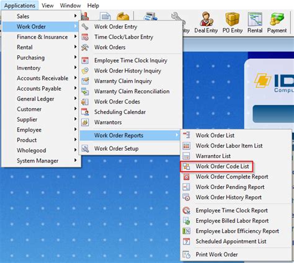Click the Work Order Complete Report icon
This screenshot has width=294, height=263.
(x=187, y=177)
